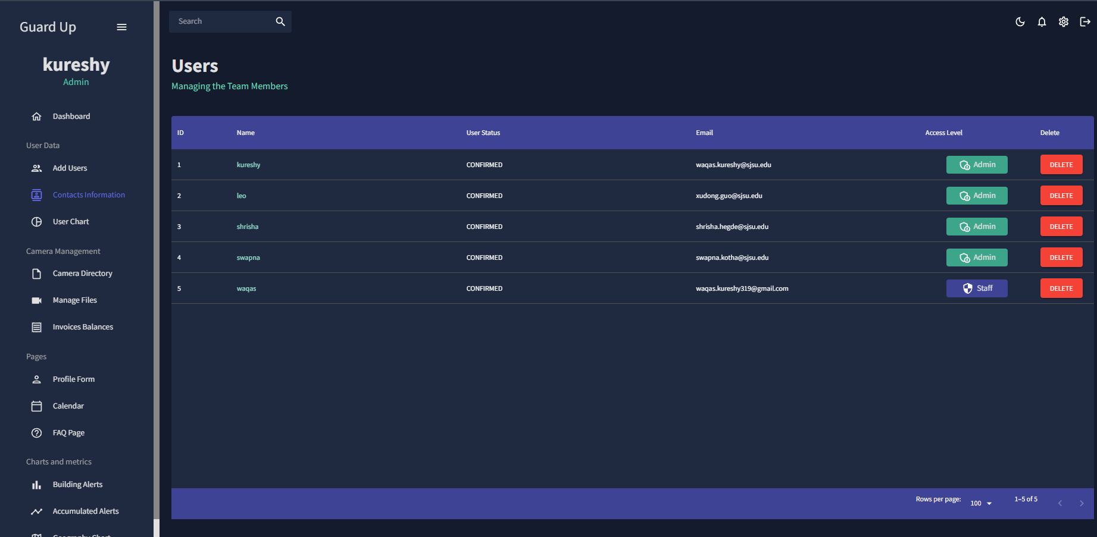Click the Staff access badge for waqas
The height and width of the screenshot is (537, 1097).
pyautogui.click(x=977, y=288)
